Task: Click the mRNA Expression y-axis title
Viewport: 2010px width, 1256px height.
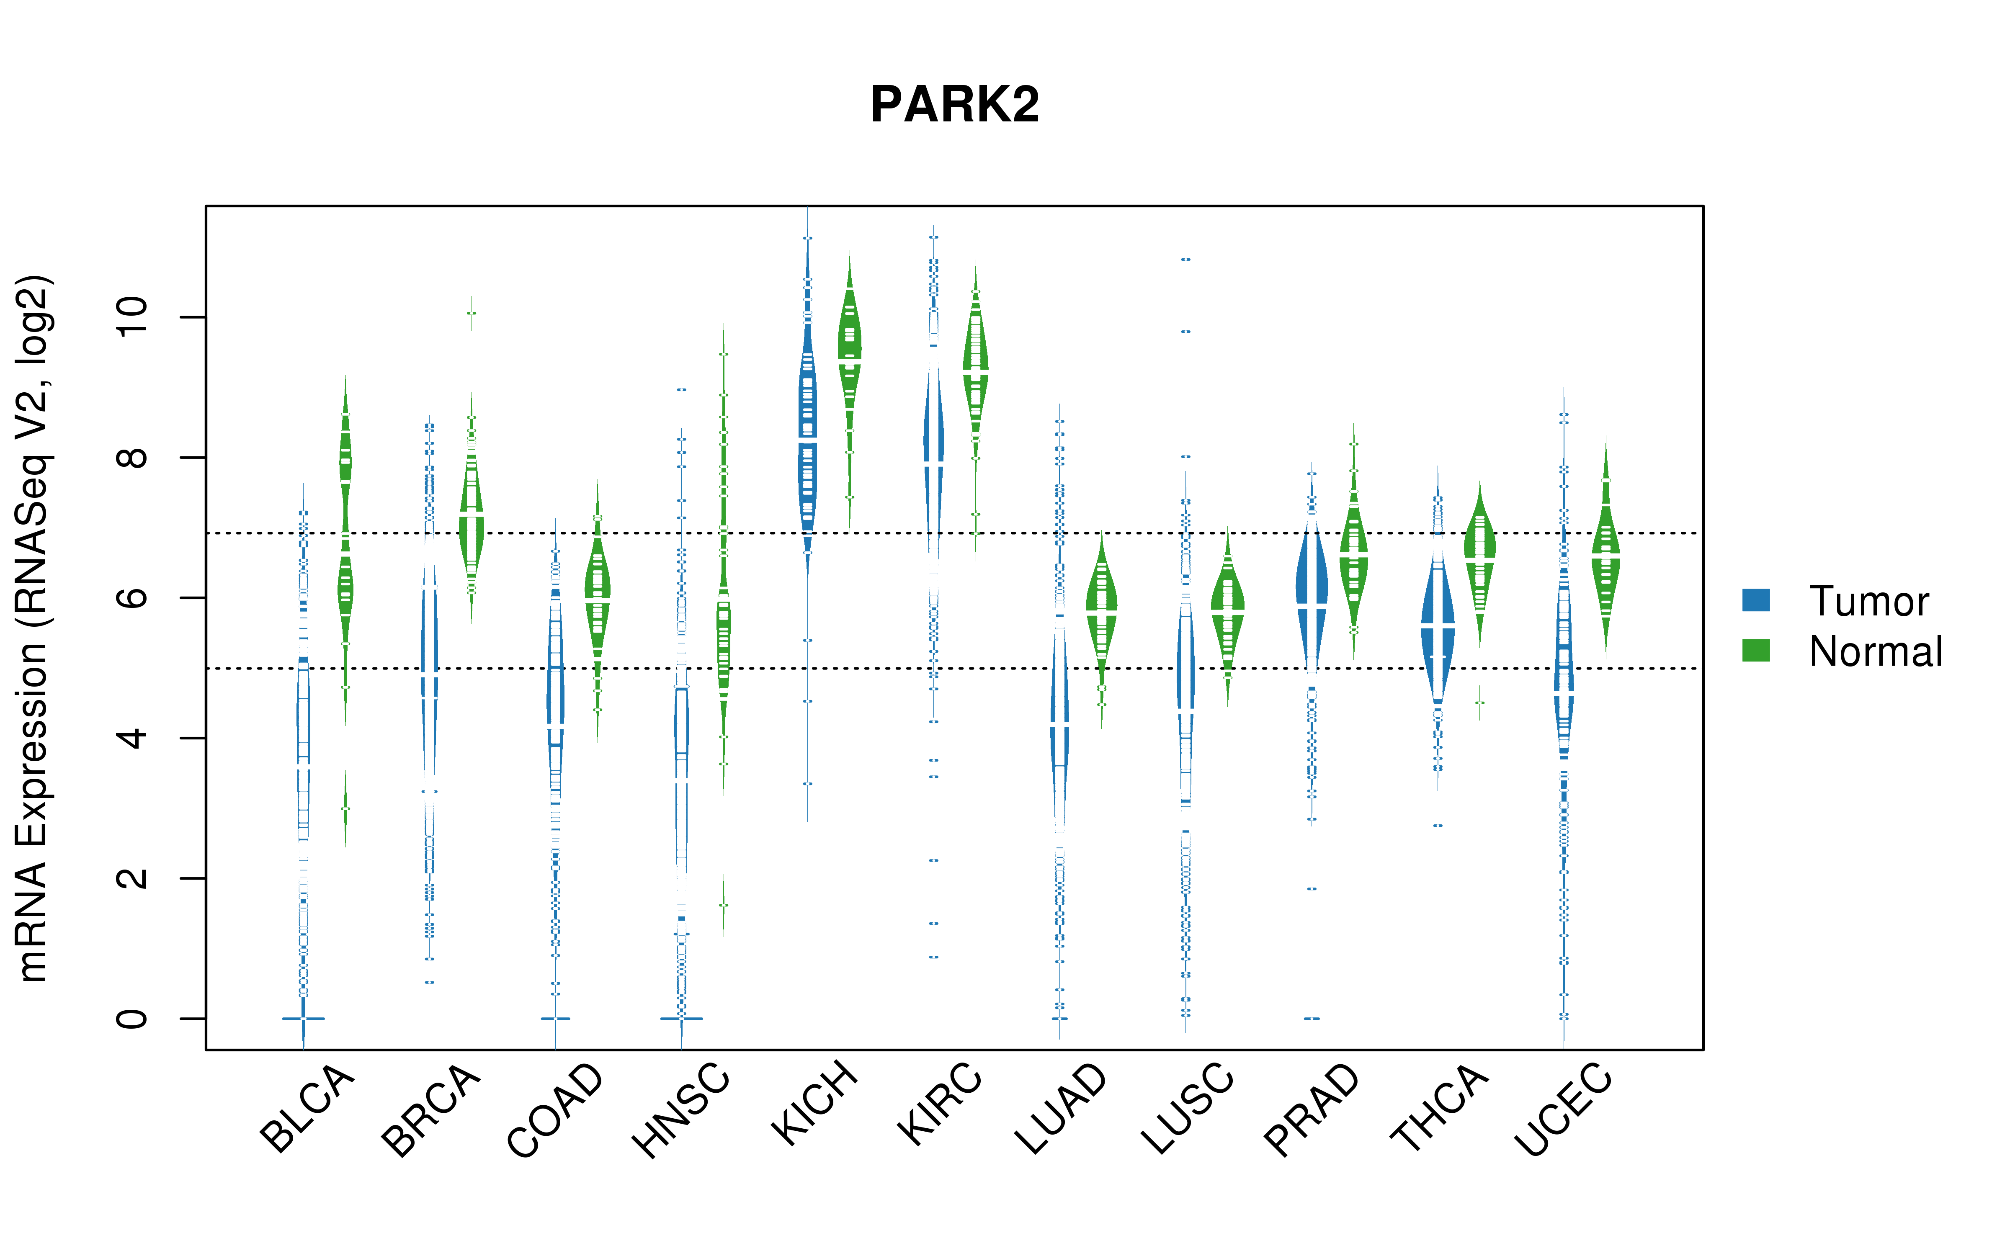Action: pos(33,628)
